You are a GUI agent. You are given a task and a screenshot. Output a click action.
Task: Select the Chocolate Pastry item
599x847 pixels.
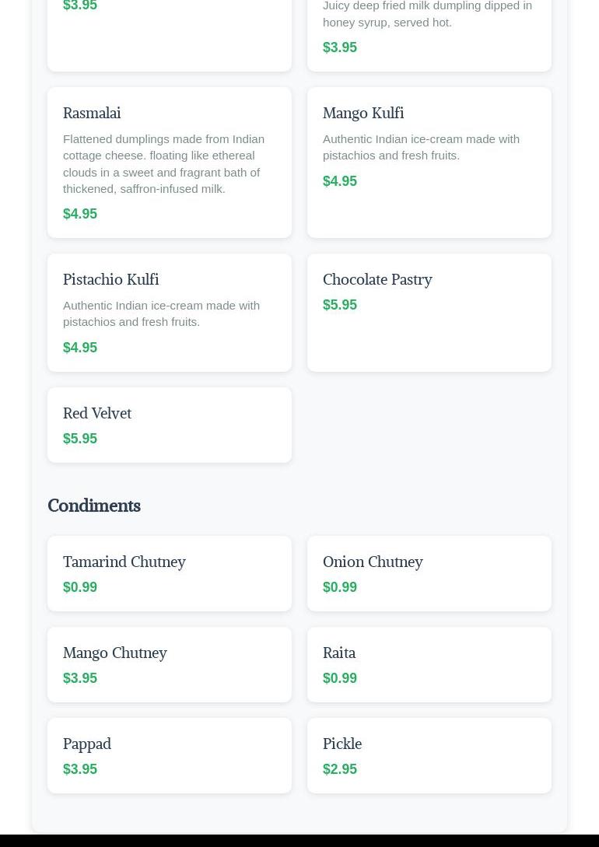(x=429, y=313)
